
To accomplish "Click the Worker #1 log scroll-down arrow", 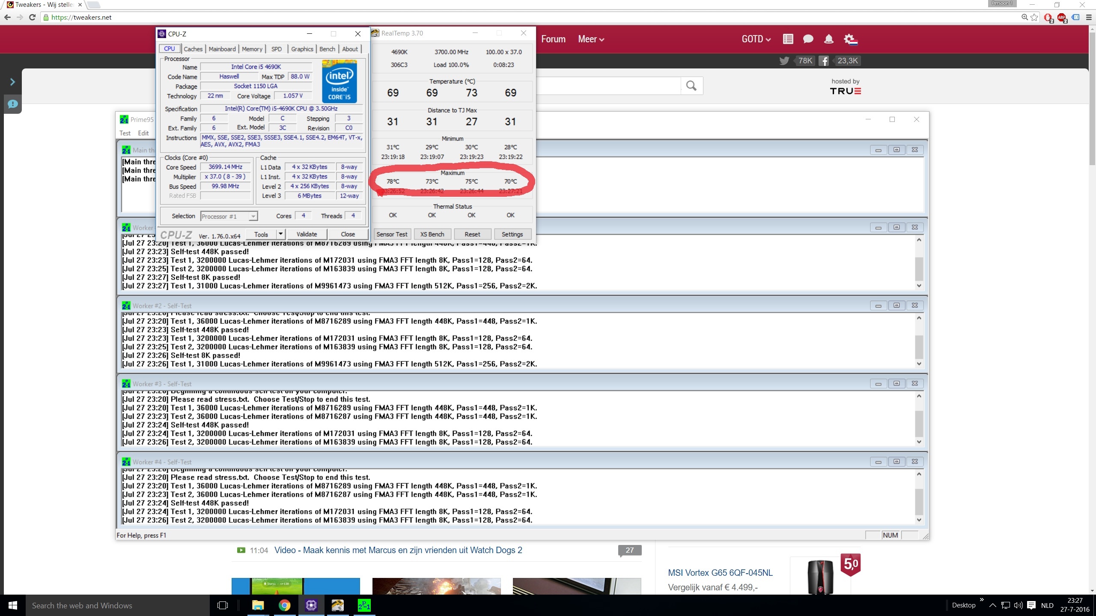I will point(919,286).
